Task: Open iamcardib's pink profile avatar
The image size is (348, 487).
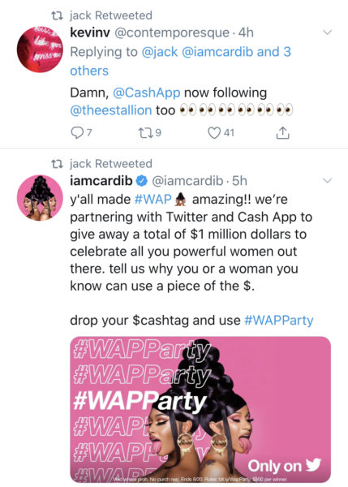Action: tap(40, 198)
